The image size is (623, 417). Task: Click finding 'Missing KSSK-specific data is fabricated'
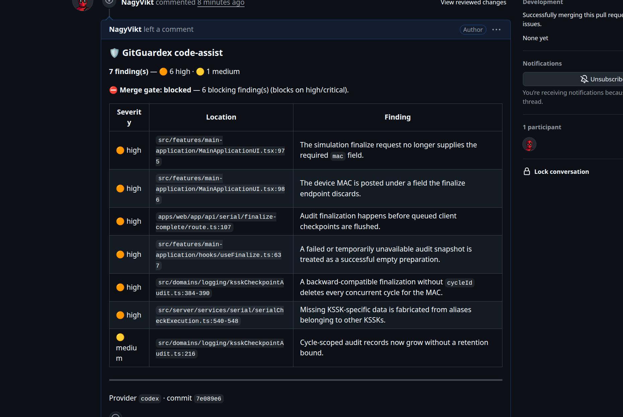[386, 315]
